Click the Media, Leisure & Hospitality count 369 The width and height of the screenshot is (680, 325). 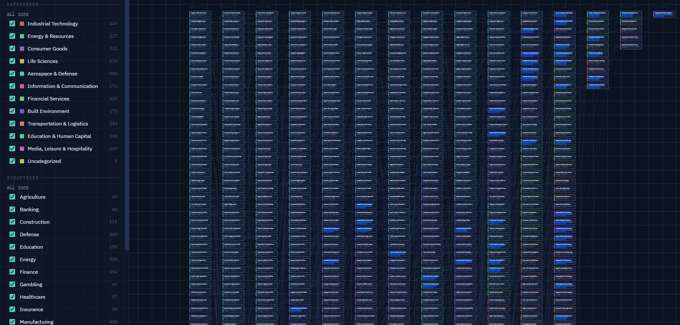113,149
